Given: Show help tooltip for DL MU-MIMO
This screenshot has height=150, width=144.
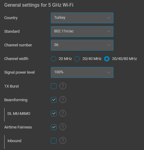Looking at the screenshot, I should coord(63,113).
